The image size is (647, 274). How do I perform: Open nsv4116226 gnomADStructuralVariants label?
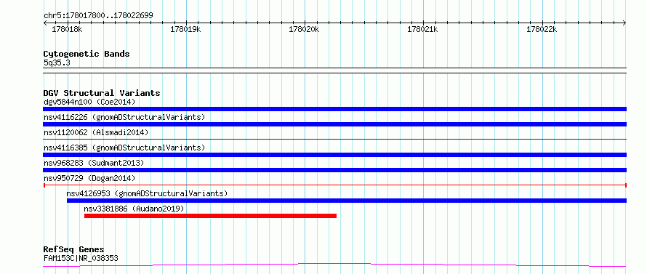[124, 117]
